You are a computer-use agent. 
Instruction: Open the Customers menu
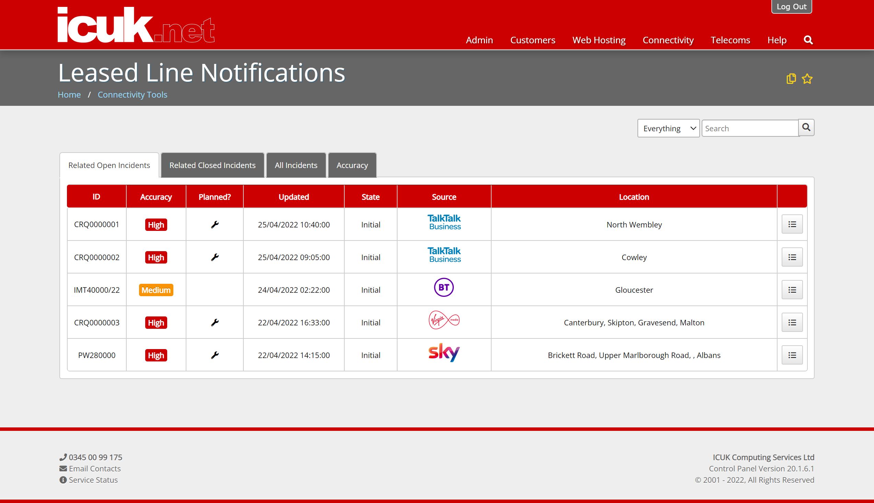[533, 40]
